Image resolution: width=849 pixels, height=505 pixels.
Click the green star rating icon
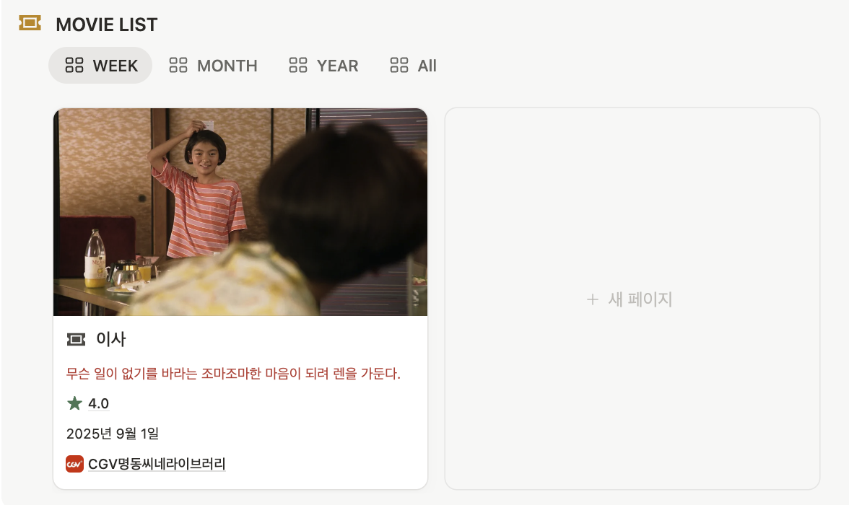pos(75,403)
